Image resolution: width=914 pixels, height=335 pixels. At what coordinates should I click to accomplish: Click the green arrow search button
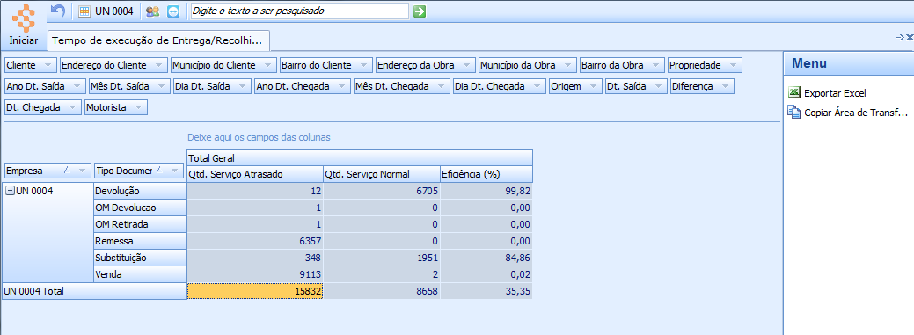419,11
